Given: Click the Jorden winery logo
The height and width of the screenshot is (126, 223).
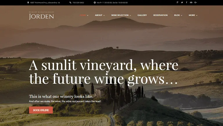Looking at the screenshot, I should pyautogui.click(x=42, y=15).
